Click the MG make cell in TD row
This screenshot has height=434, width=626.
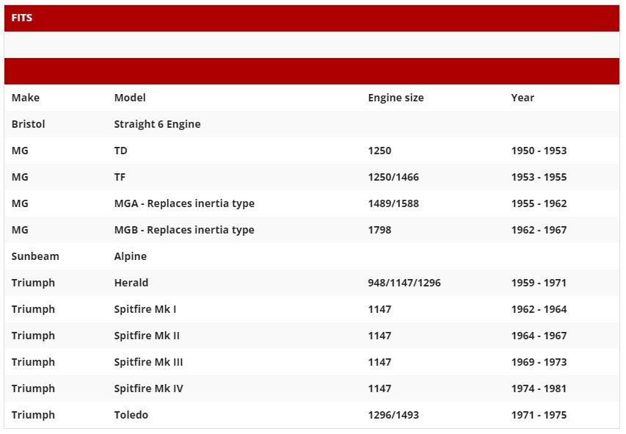pyautogui.click(x=20, y=151)
